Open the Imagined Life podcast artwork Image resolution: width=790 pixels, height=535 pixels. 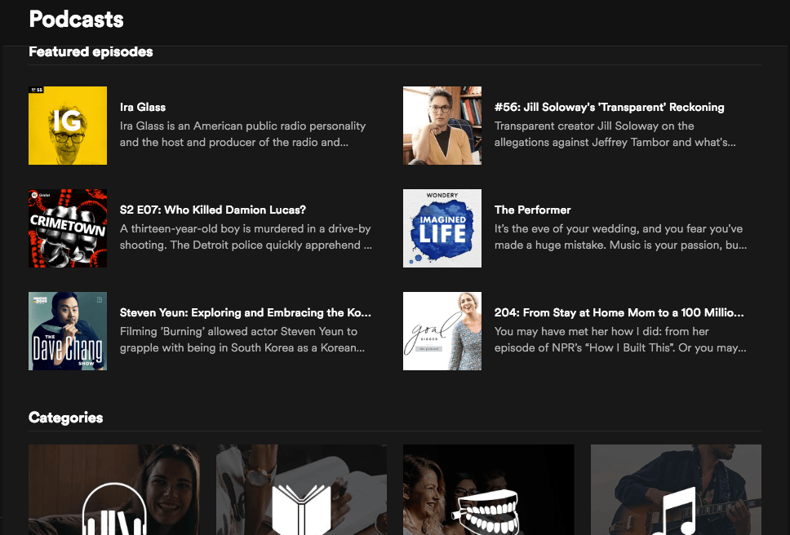(x=442, y=228)
